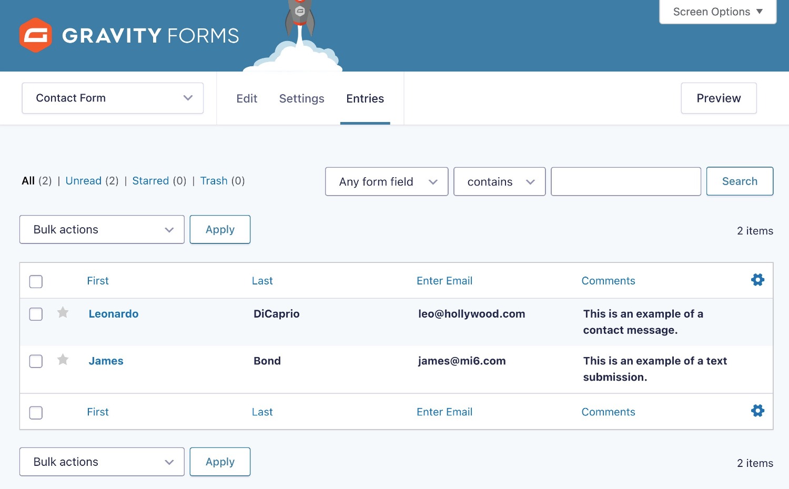Screen dimensions: 789x489
Task: Select the Leonardo entry checkbox
Action: [x=36, y=314]
